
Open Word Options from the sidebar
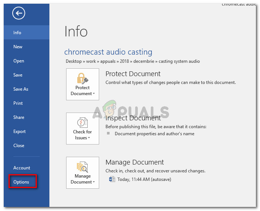26,182
